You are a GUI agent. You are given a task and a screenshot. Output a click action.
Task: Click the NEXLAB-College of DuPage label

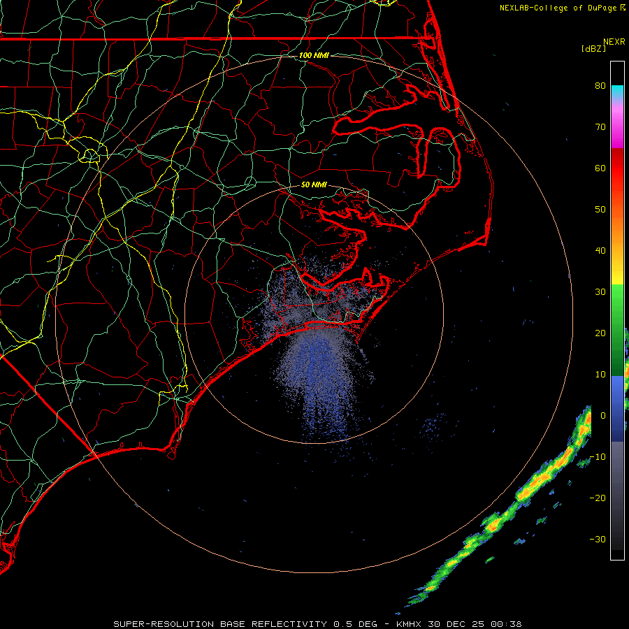pyautogui.click(x=558, y=8)
